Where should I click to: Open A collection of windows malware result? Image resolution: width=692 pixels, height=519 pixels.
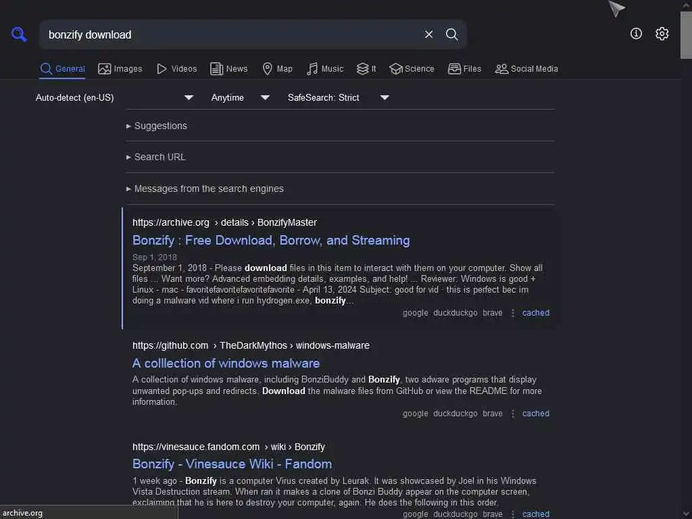(x=226, y=363)
